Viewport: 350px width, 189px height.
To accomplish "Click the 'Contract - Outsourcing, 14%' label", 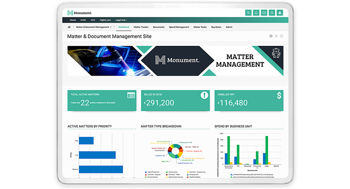I will tap(194, 158).
